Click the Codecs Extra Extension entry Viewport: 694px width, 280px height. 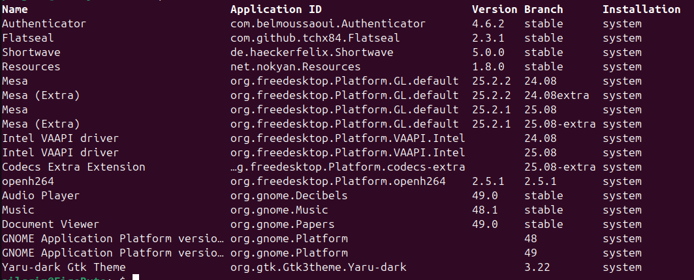pyautogui.click(x=73, y=167)
